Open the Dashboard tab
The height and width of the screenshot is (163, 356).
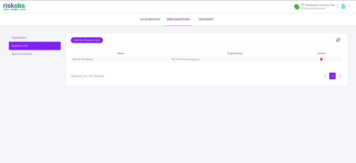click(150, 19)
